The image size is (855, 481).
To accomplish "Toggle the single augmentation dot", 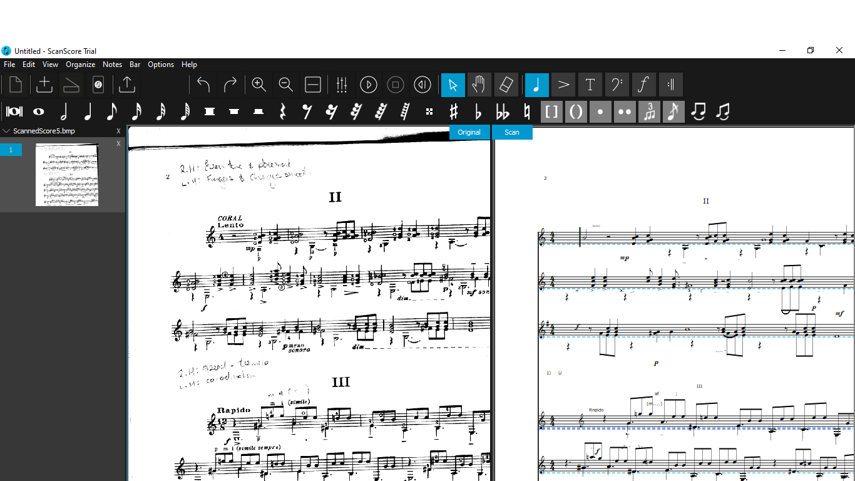I will [600, 111].
